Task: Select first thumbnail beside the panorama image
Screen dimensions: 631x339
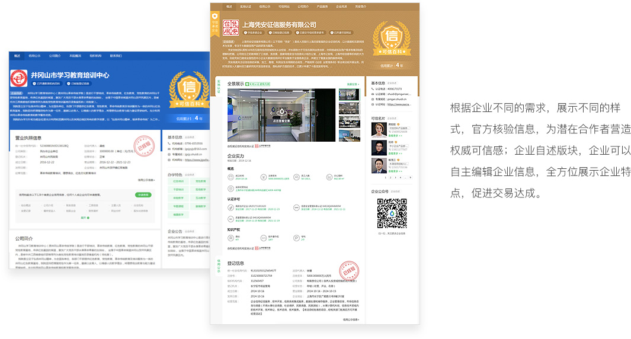Action: 349,95
